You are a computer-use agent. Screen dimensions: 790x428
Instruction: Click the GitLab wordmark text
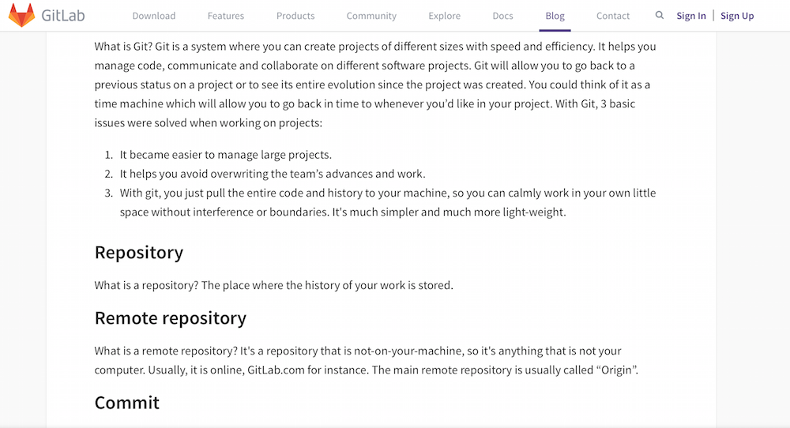[63, 16]
